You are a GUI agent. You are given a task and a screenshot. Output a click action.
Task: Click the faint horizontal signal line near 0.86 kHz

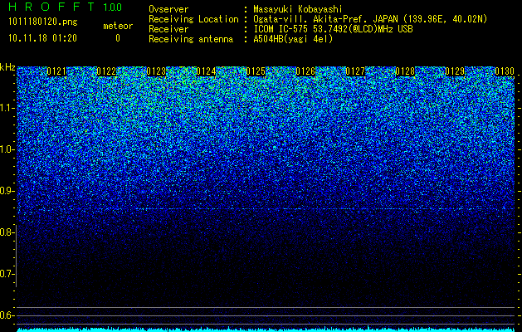[x=266, y=209]
